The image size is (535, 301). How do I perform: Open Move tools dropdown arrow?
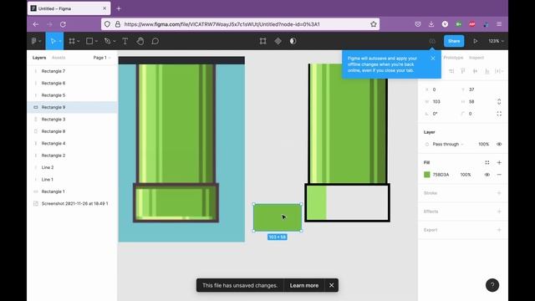coord(60,41)
